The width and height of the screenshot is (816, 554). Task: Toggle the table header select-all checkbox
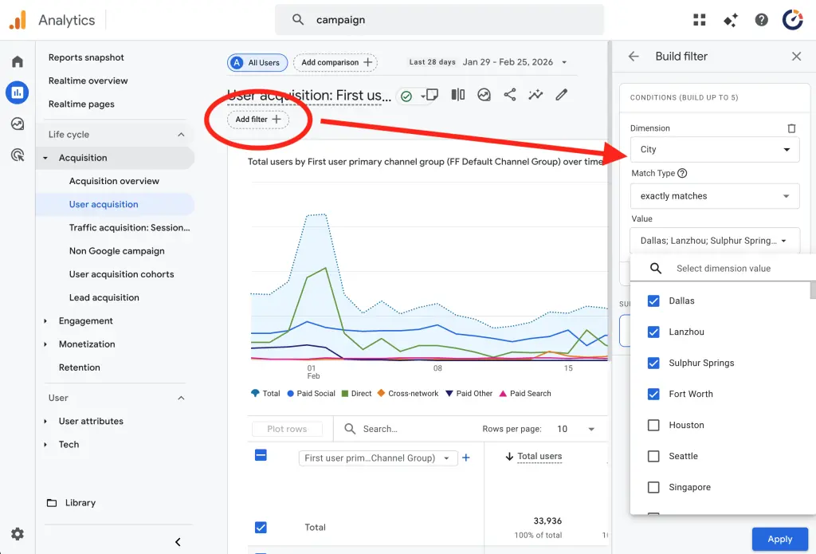point(261,455)
